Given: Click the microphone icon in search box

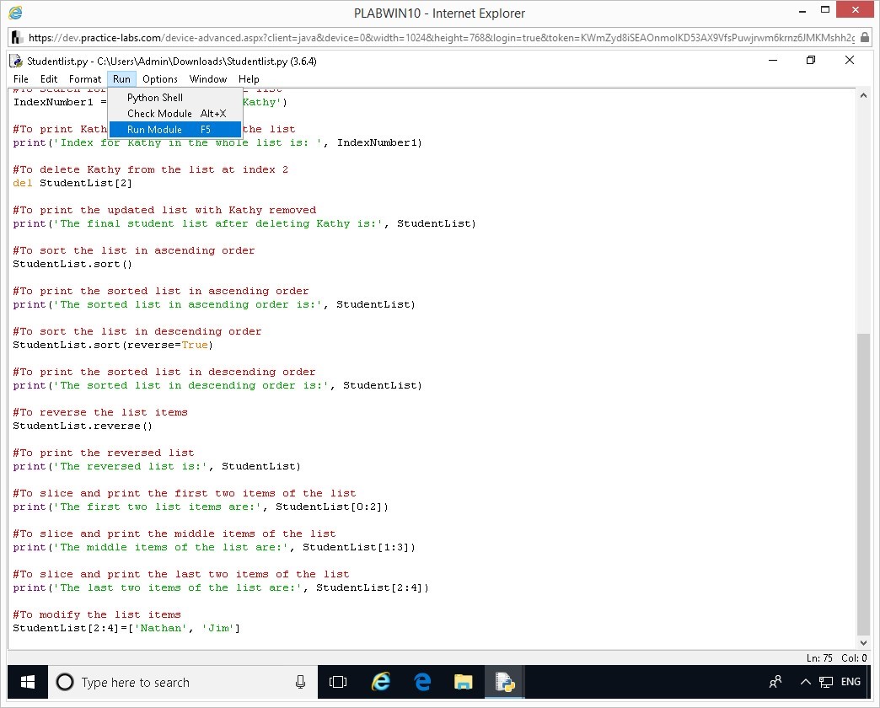Looking at the screenshot, I should click(x=300, y=682).
